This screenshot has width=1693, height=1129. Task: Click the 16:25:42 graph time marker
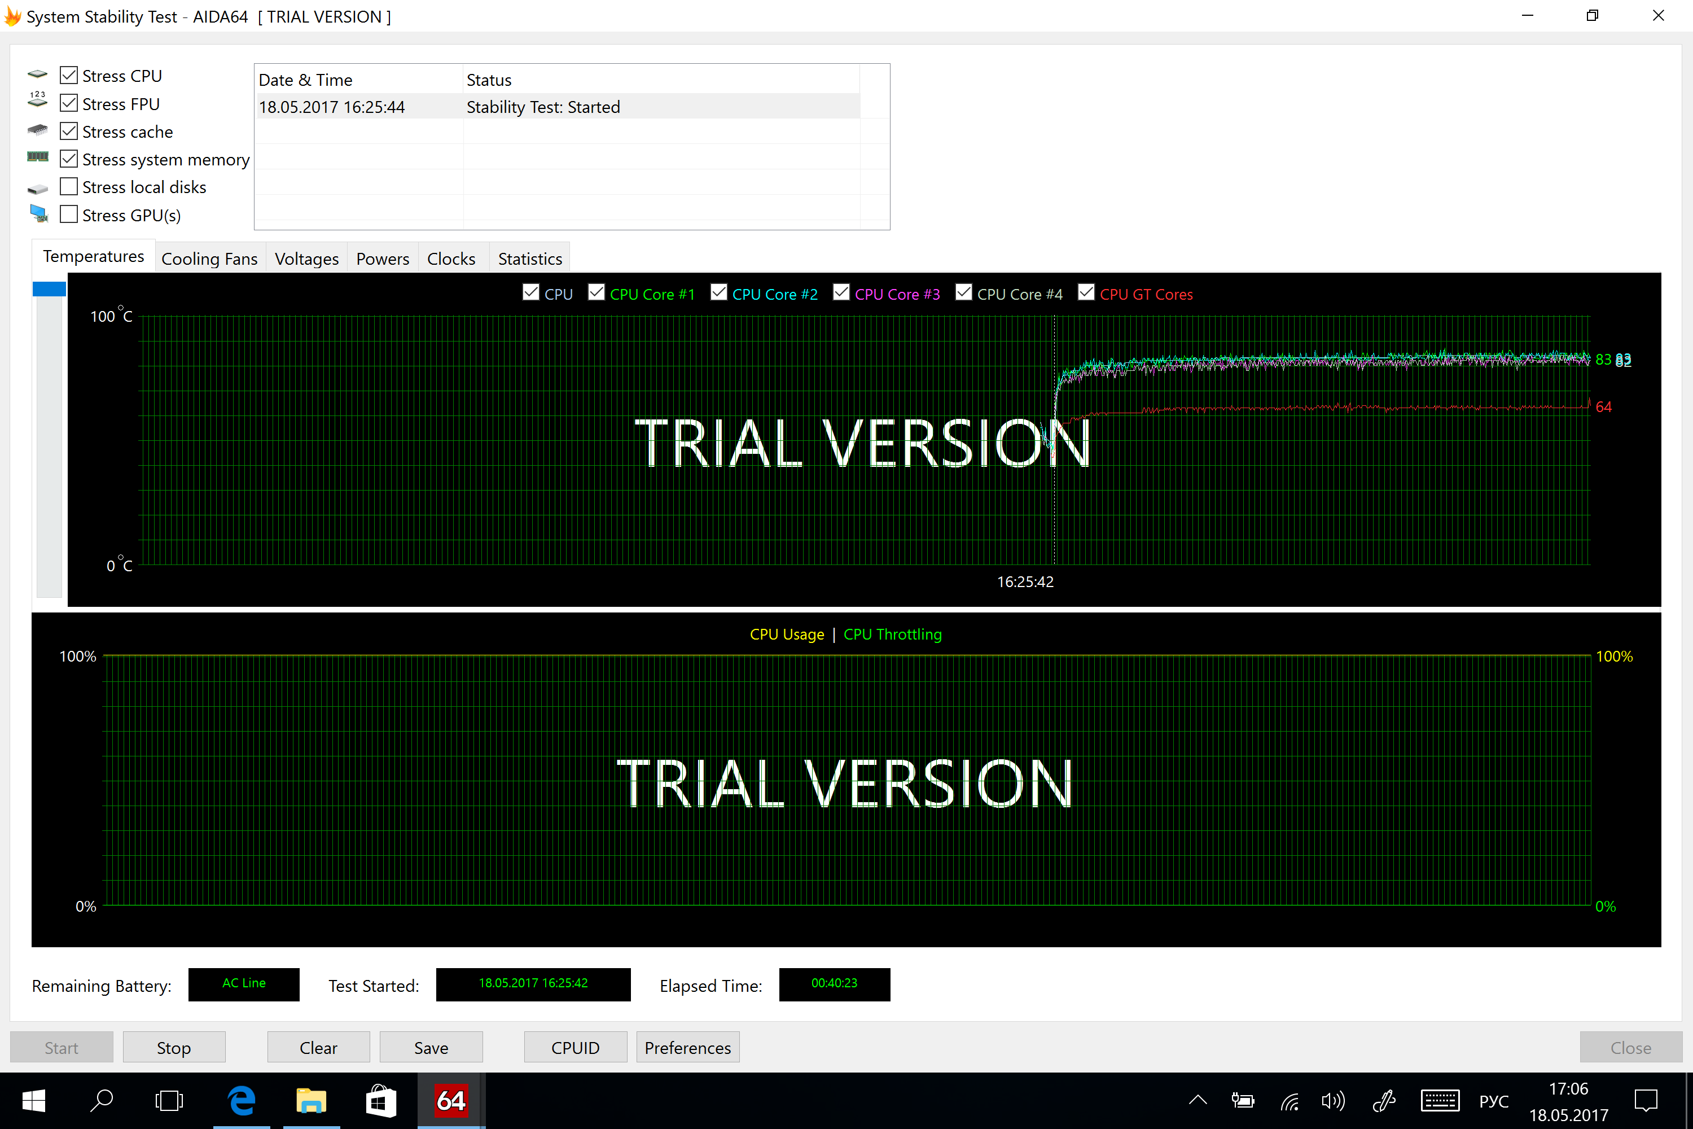click(1025, 582)
